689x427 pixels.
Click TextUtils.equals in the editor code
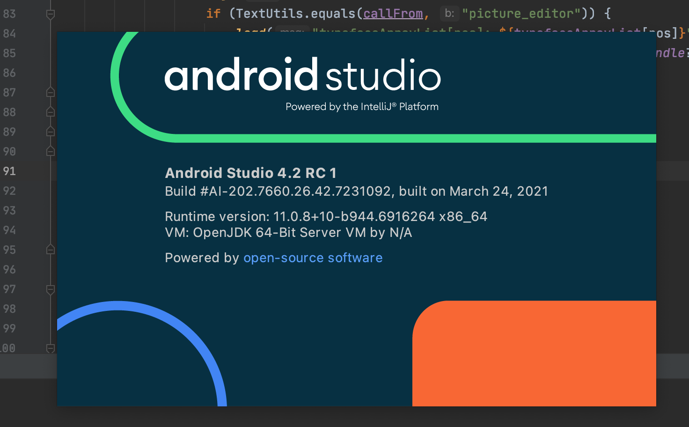tap(296, 13)
